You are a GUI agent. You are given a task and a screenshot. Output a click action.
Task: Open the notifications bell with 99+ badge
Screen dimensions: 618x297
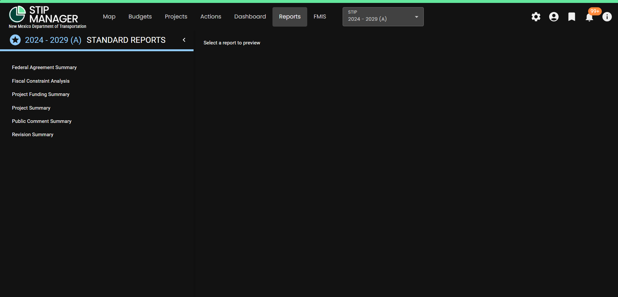(589, 17)
